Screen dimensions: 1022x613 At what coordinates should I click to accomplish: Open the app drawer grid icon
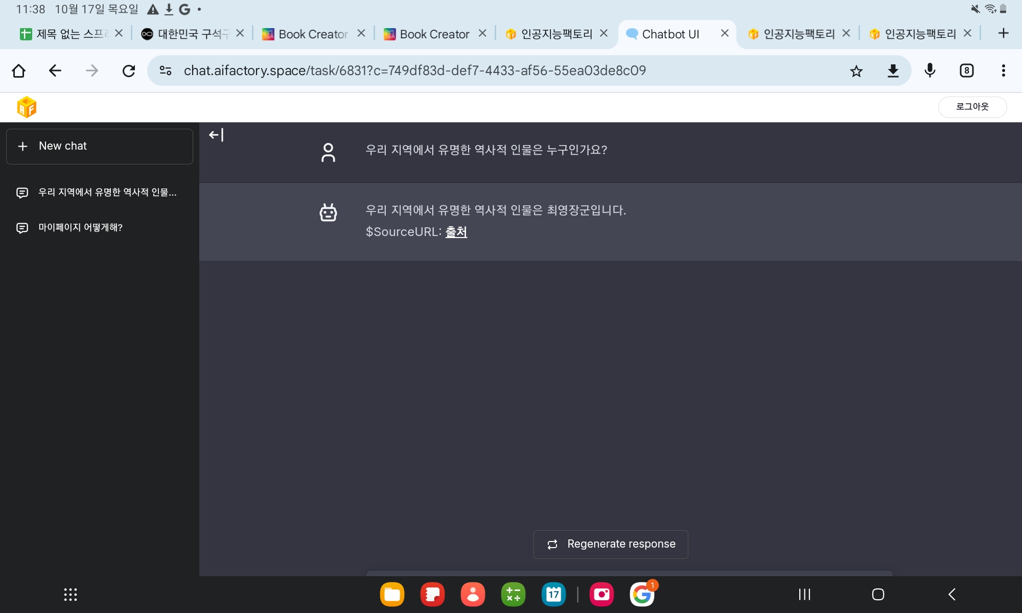(71, 594)
